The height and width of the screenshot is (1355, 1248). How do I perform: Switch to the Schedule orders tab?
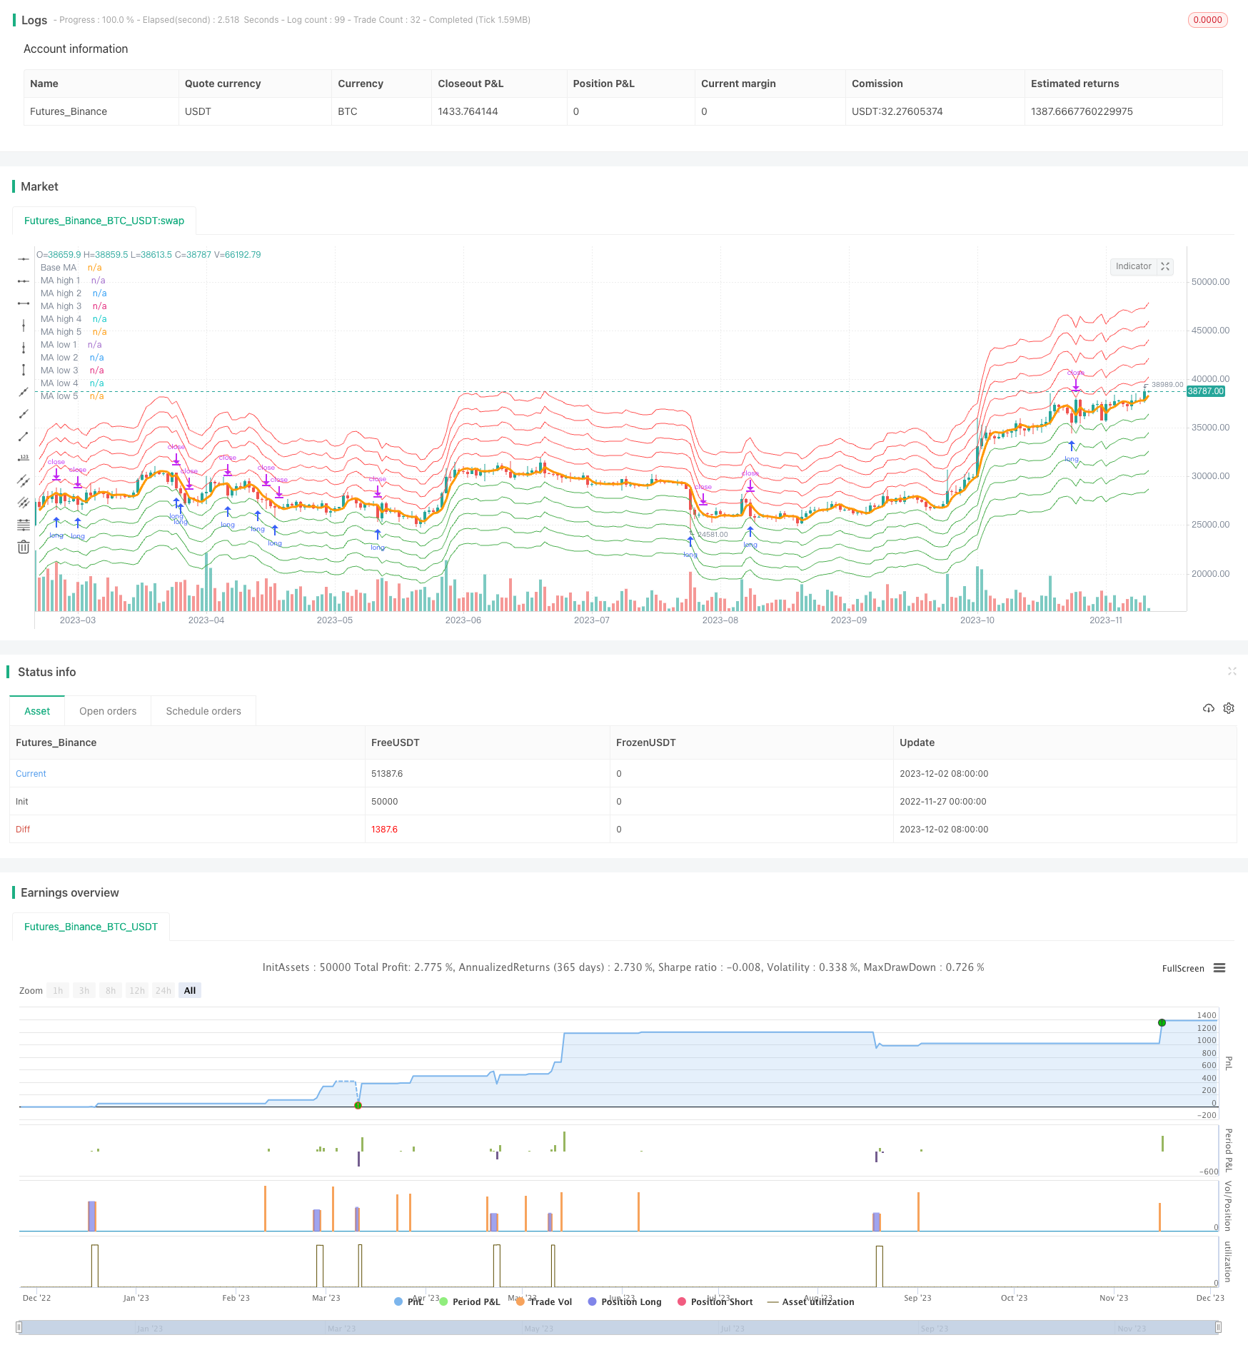pos(203,711)
